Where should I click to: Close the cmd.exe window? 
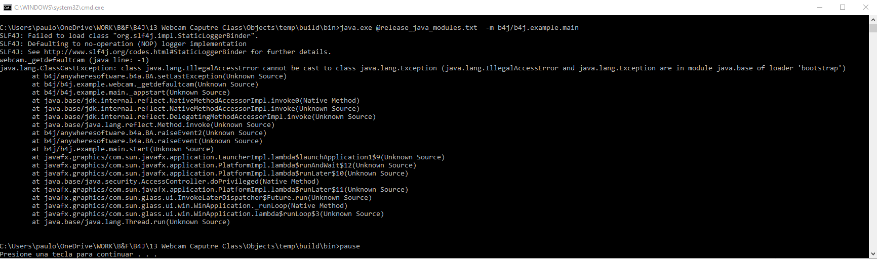pyautogui.click(x=865, y=8)
